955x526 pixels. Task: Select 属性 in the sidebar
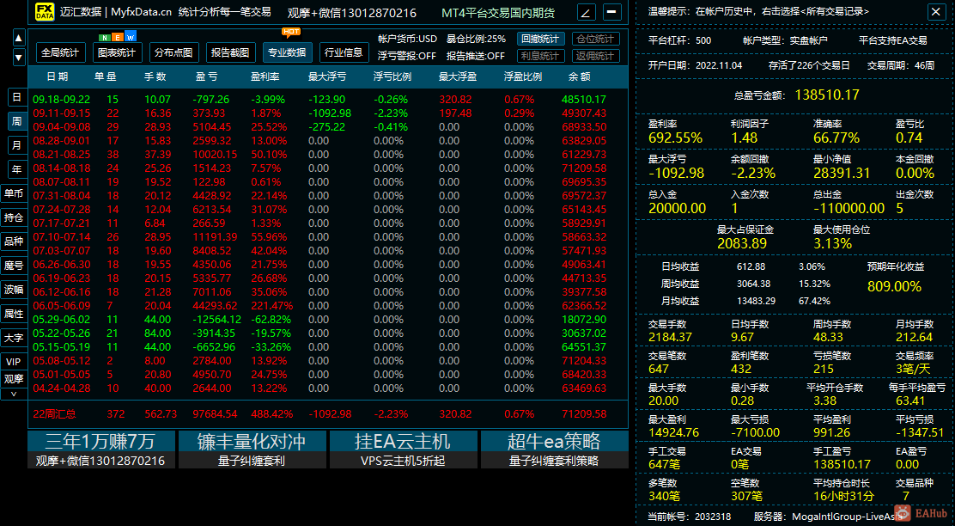pos(14,314)
